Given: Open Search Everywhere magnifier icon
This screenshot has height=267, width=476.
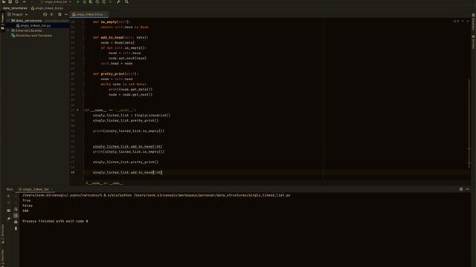Looking at the screenshot, I should (126, 1).
